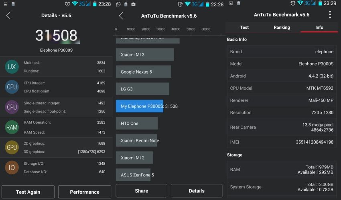Switch to the Ranking tab
Screen dimensions: 341x200
coord(282,27)
